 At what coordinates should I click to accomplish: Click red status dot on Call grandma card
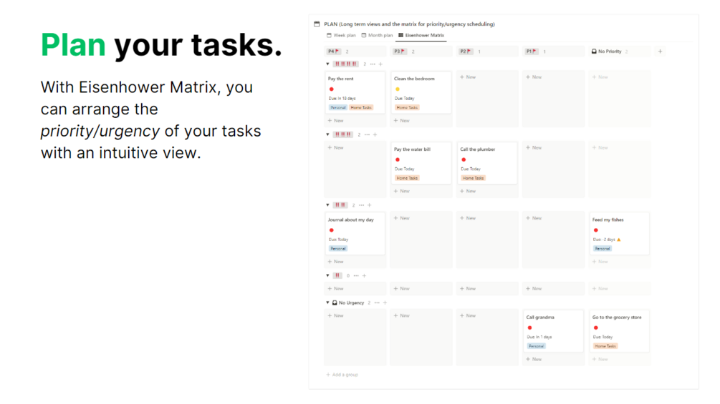[x=529, y=328]
